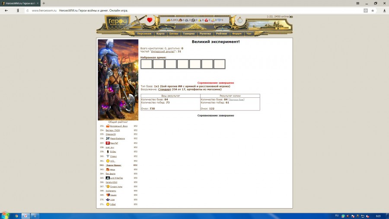
Task: Open browser downloads arrow icon
Action: (384, 10)
